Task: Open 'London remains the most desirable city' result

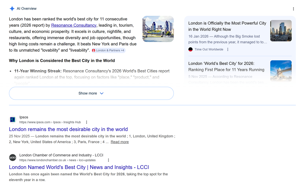Action: (68, 129)
